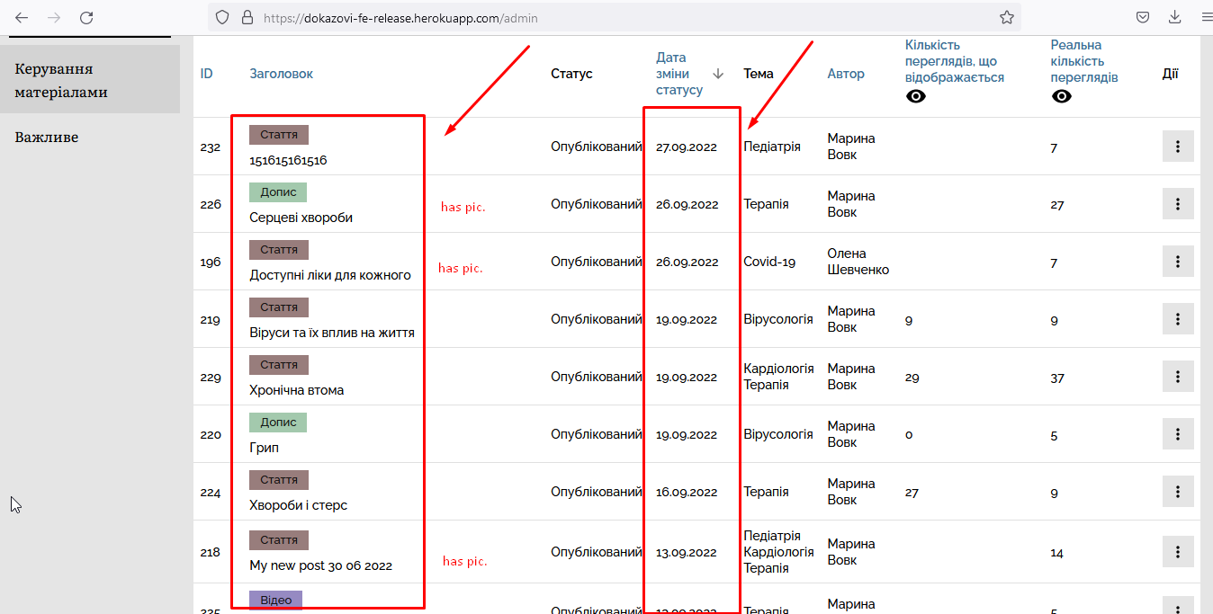The width and height of the screenshot is (1213, 614).
Task: Open actions menu for row 218
Action: (x=1178, y=552)
